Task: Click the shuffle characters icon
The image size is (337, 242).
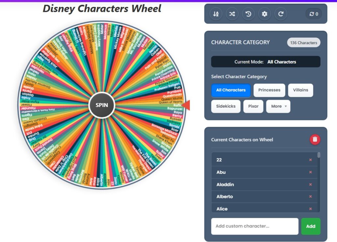Action: pyautogui.click(x=232, y=14)
